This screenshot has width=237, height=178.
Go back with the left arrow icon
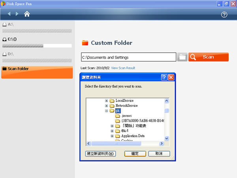(9, 14)
